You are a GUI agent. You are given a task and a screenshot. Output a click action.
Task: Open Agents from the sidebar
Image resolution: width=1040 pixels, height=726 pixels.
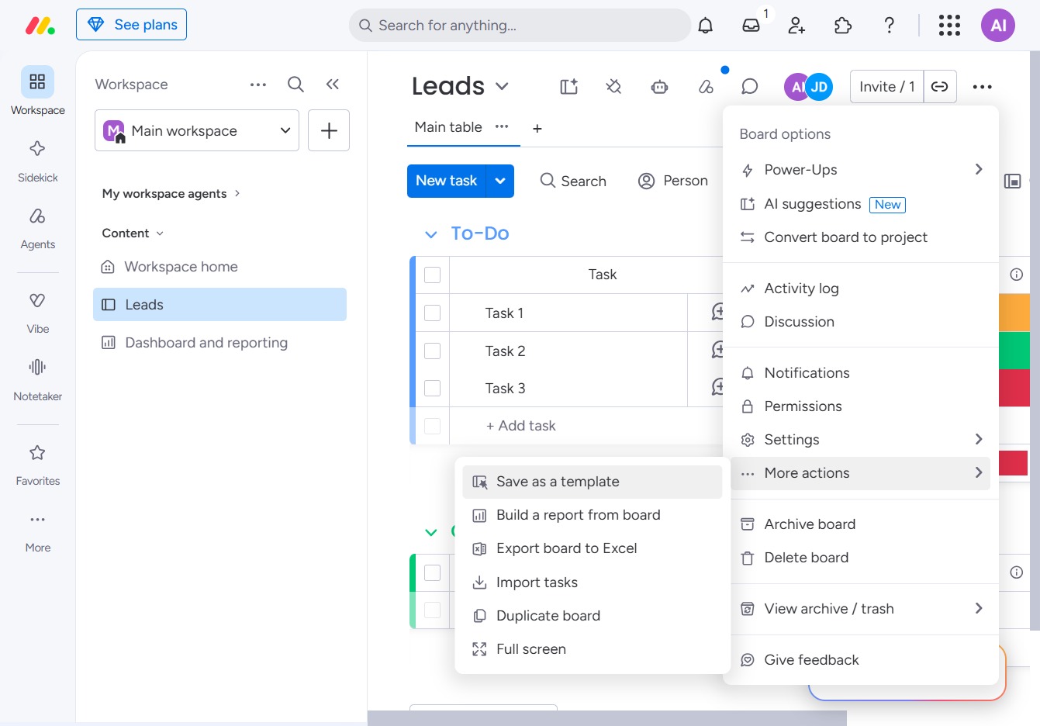[37, 228]
